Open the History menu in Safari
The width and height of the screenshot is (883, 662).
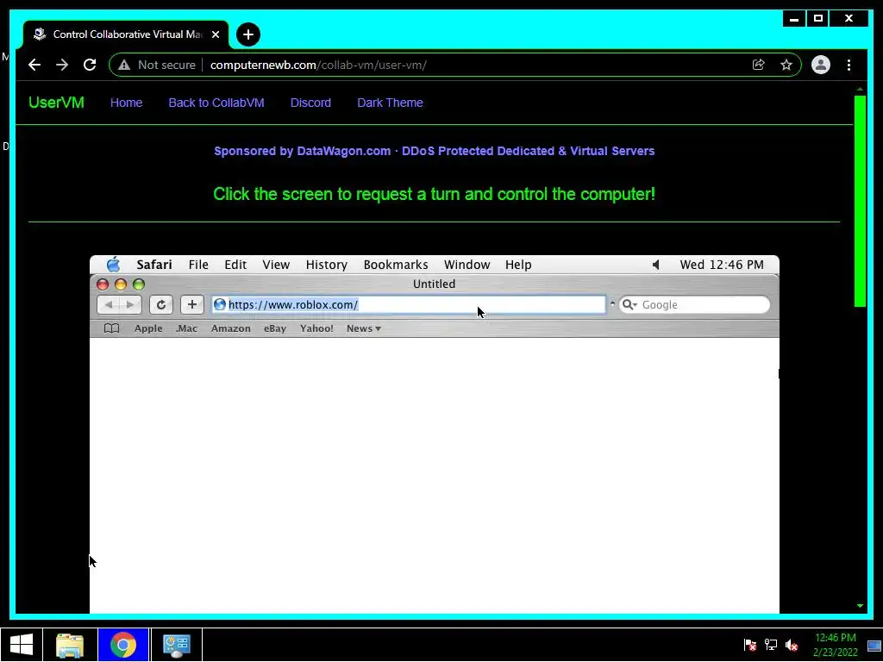point(327,265)
